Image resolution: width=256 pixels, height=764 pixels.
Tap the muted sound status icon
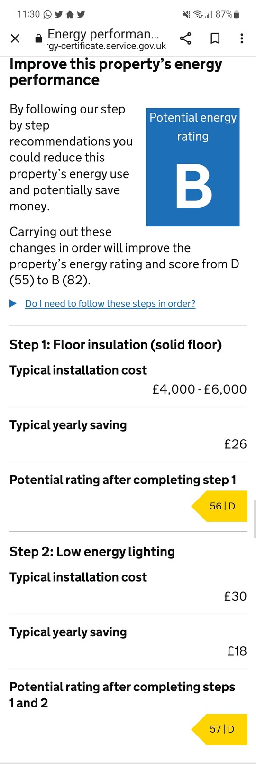click(187, 15)
